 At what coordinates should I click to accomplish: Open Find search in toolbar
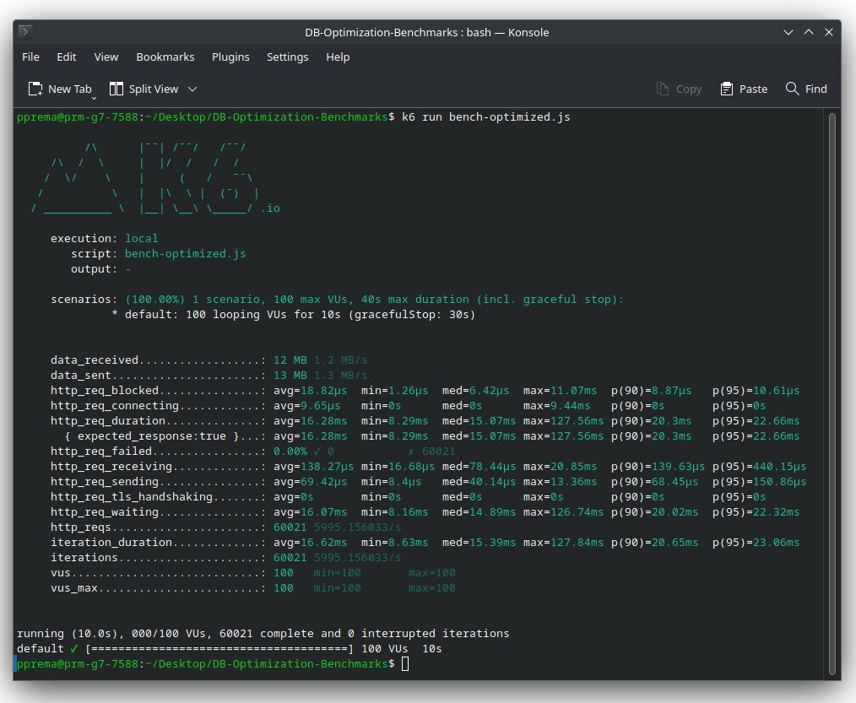pos(806,89)
